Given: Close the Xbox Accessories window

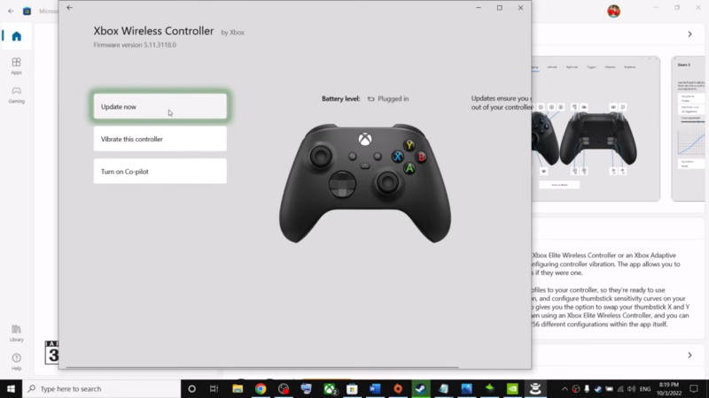Looking at the screenshot, I should [x=520, y=8].
